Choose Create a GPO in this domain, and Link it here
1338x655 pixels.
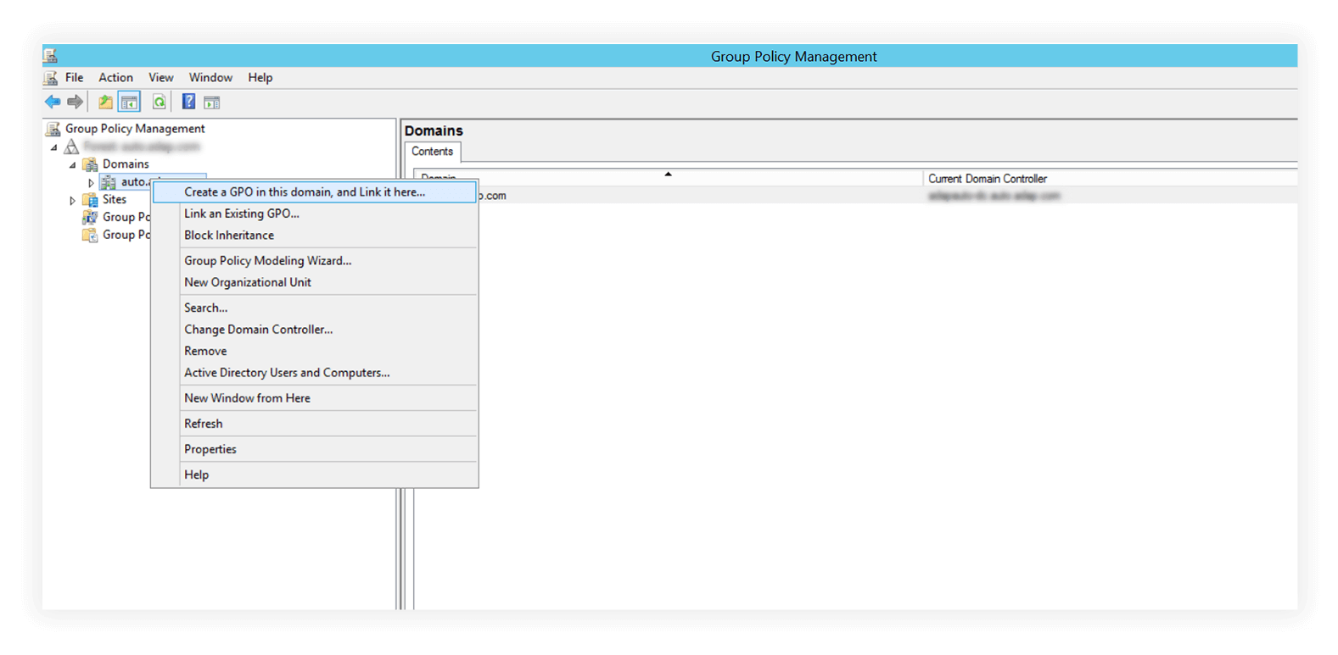tap(315, 192)
